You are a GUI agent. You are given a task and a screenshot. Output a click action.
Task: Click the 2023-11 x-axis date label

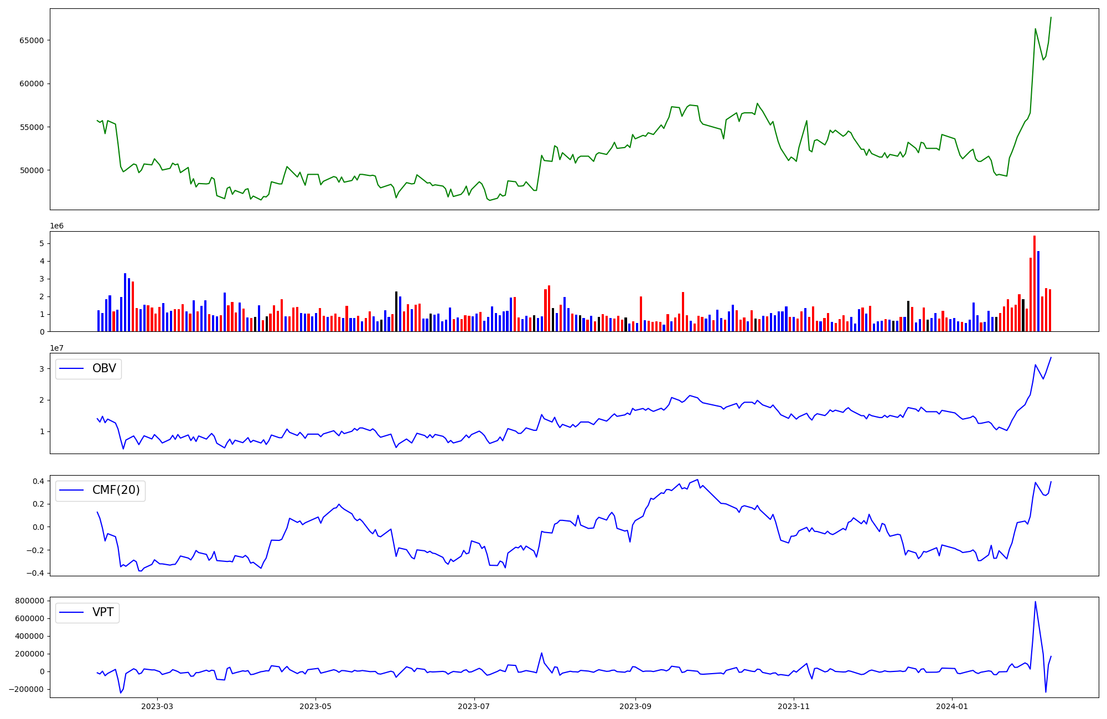click(794, 706)
